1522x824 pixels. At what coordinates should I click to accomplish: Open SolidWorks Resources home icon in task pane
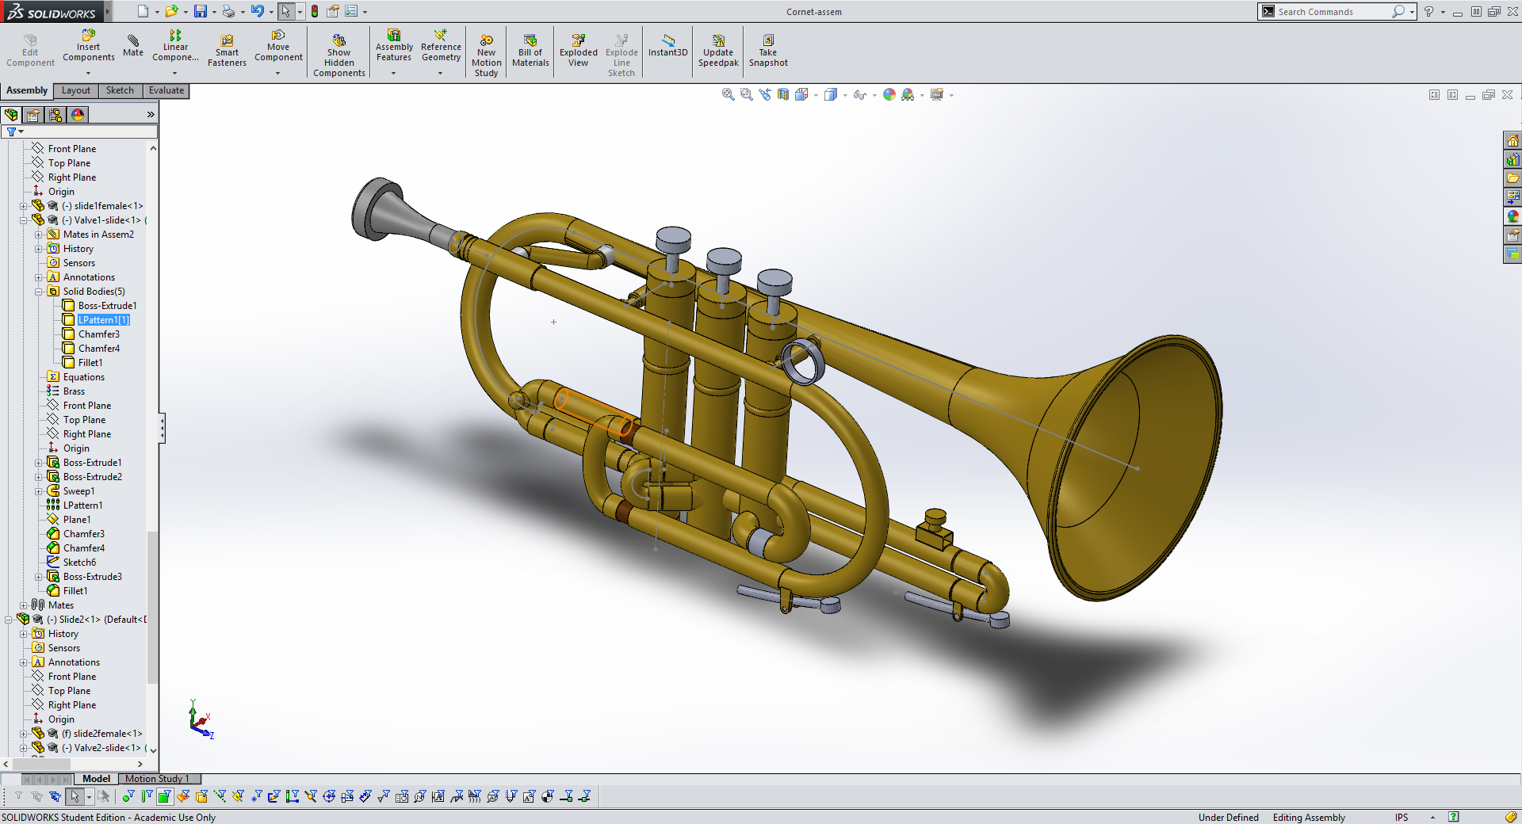tap(1512, 140)
